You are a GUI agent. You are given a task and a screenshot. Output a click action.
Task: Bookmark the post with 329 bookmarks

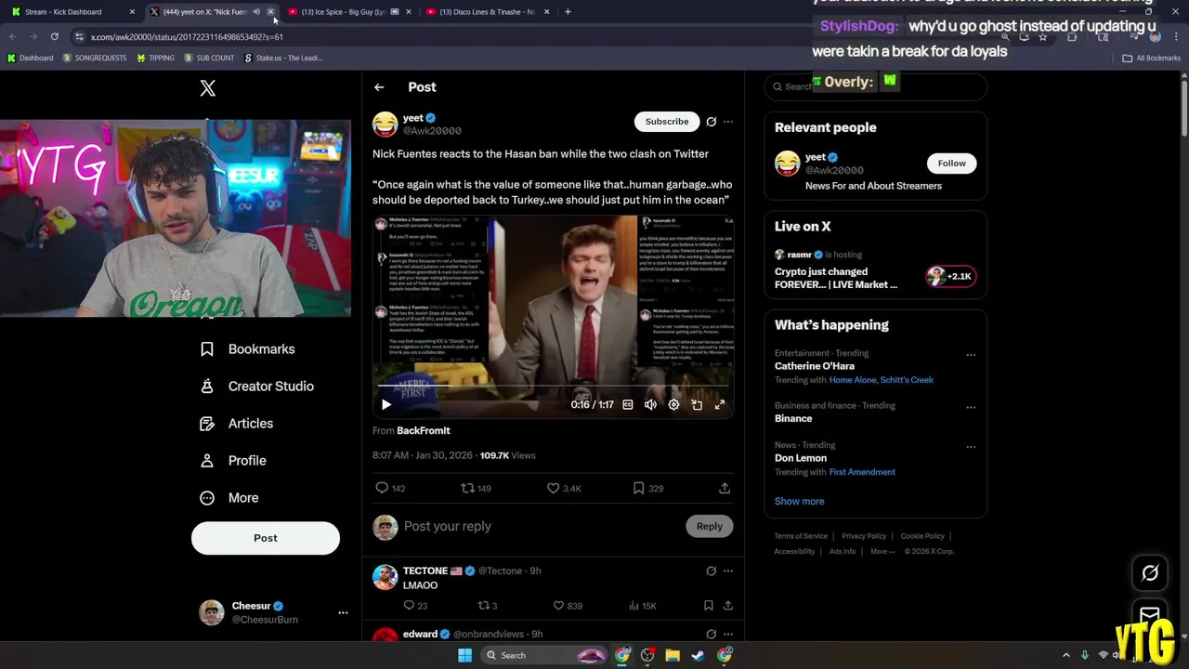click(x=648, y=488)
